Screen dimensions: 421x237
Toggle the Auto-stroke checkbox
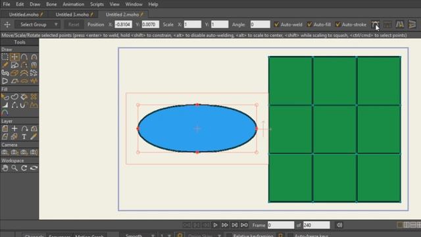pyautogui.click(x=337, y=24)
